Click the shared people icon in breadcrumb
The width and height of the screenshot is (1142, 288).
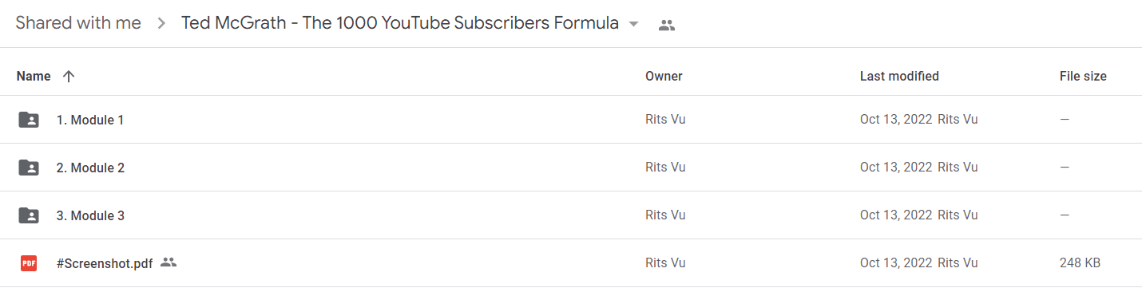pyautogui.click(x=667, y=25)
